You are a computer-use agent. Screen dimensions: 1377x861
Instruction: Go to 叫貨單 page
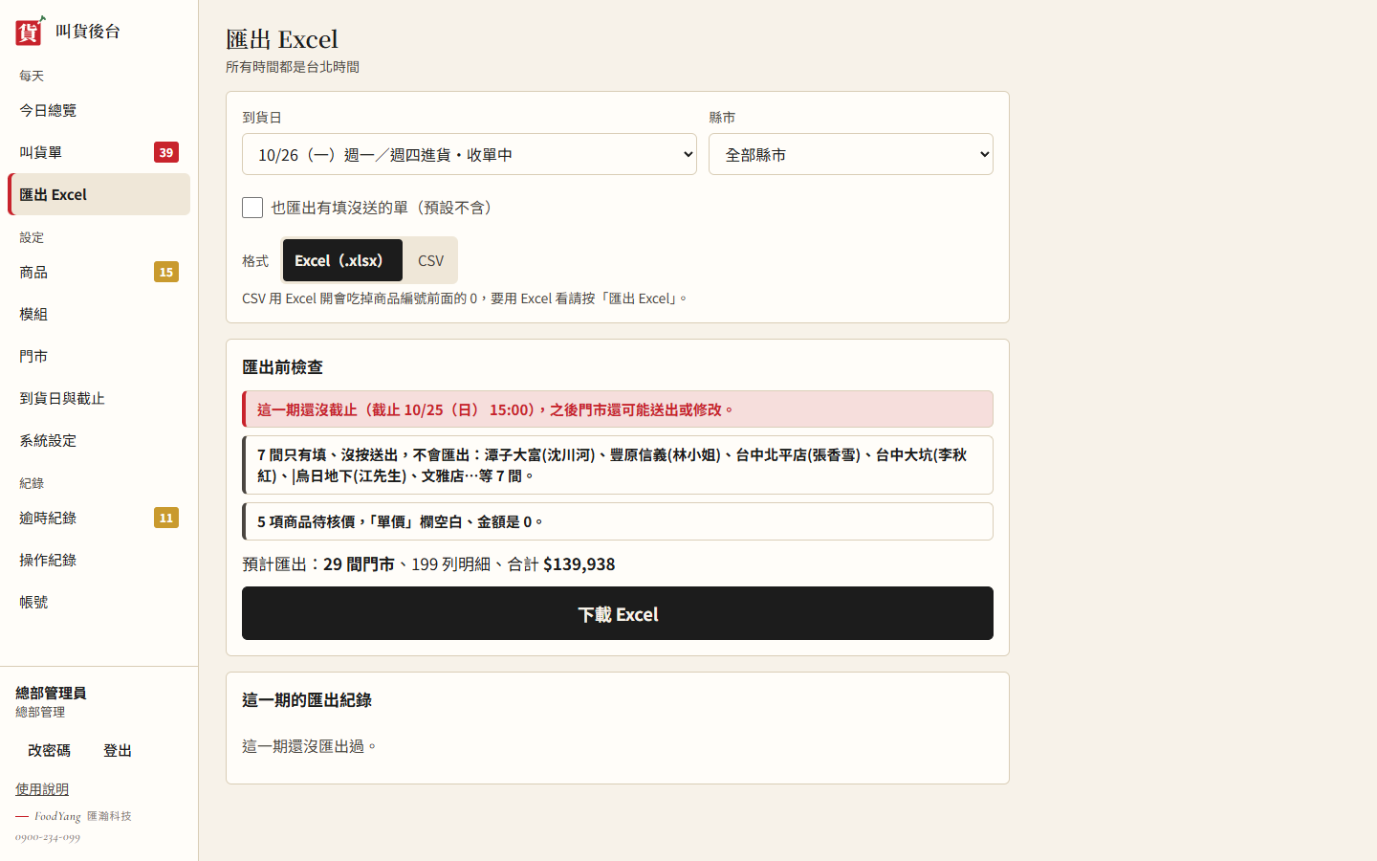[98, 152]
